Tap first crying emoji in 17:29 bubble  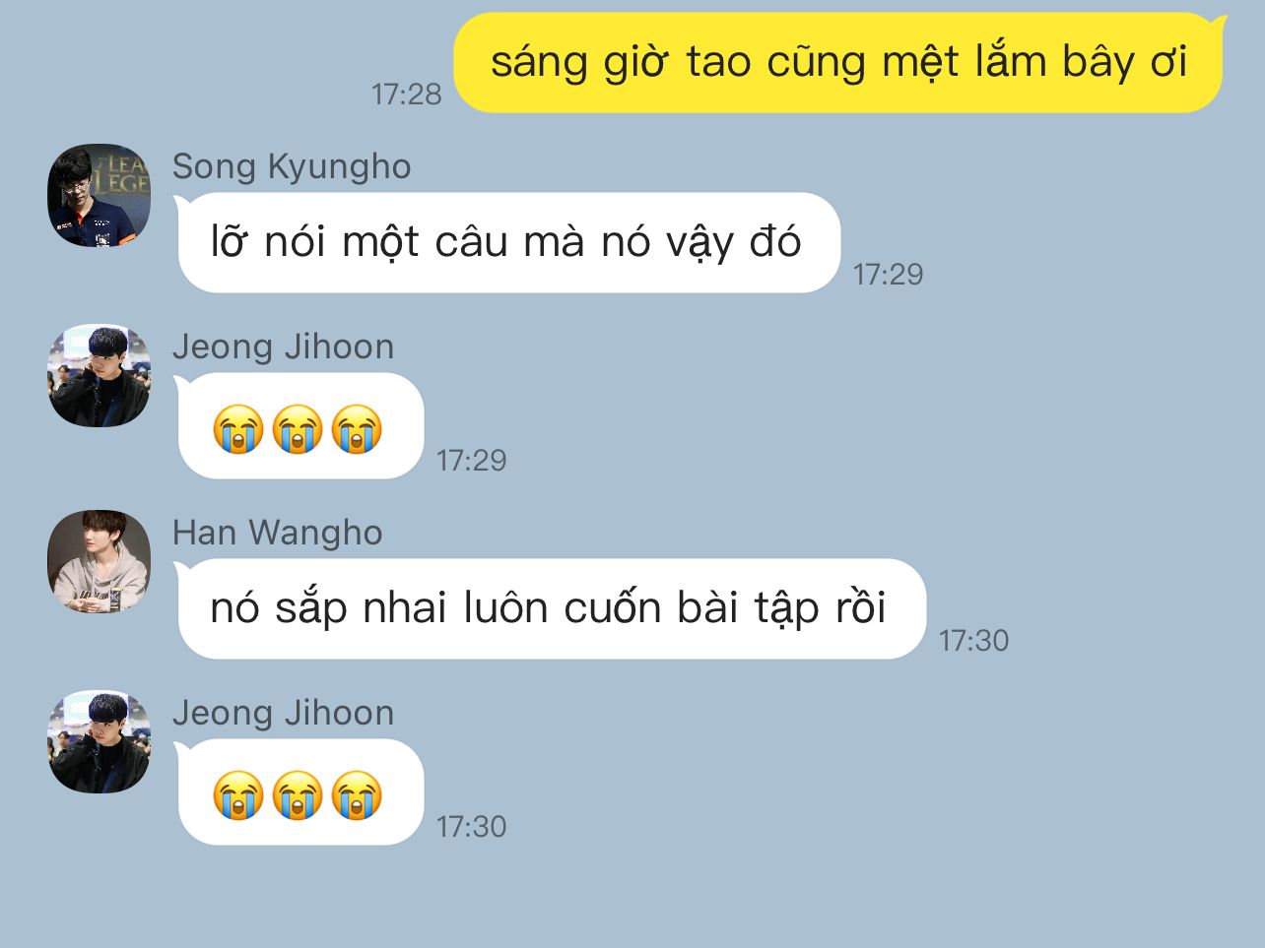238,428
